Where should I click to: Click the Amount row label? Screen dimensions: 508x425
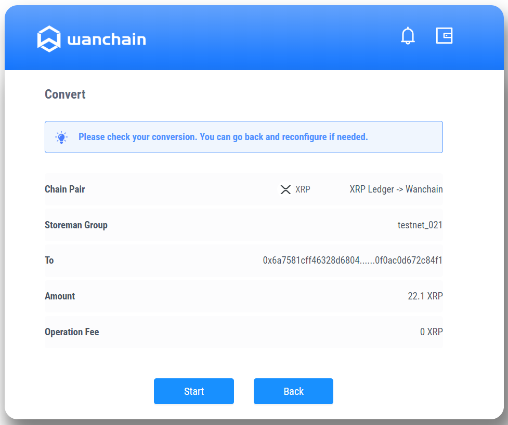[60, 296]
